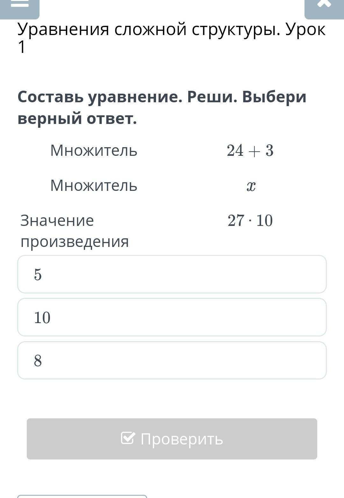
Task: Pick answer option 8
Action: pos(172,360)
